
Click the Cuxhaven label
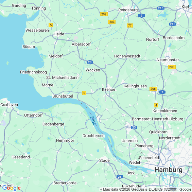(9, 105)
